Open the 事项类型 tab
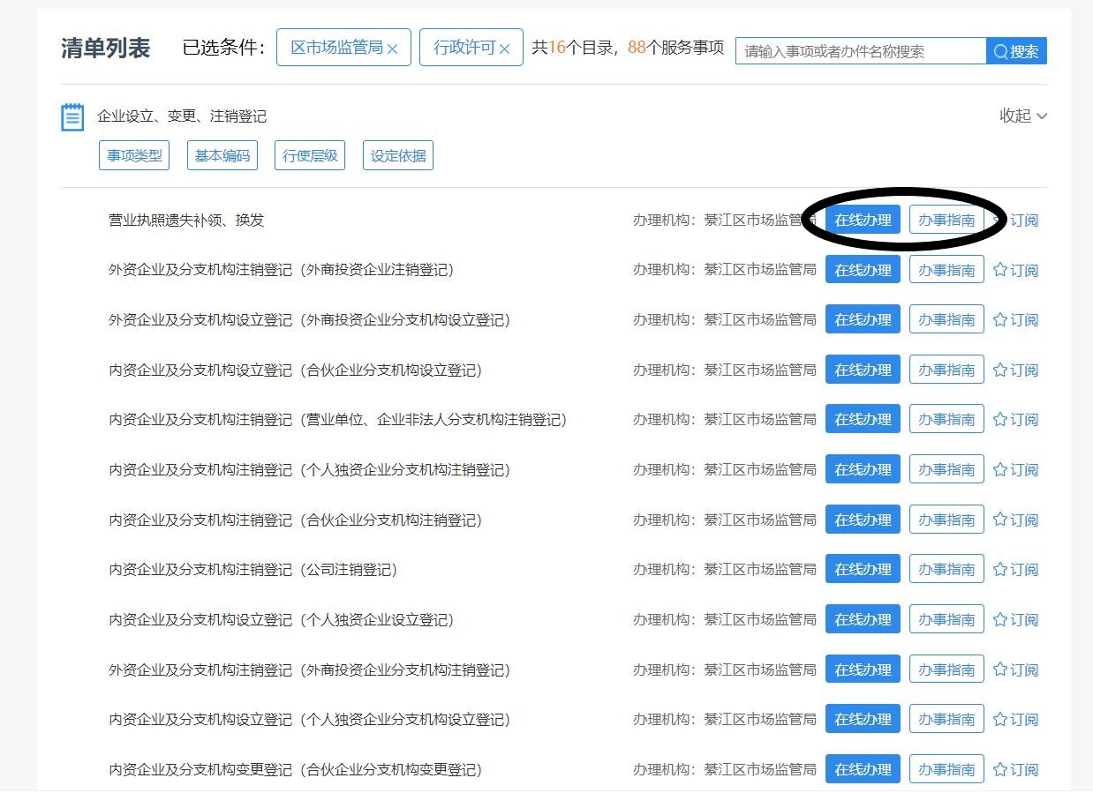Screen dimensions: 1093x793 [x=134, y=156]
